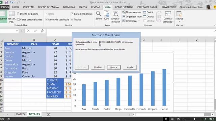
Task: Click the zoom out minus button
Action: pos(183,119)
